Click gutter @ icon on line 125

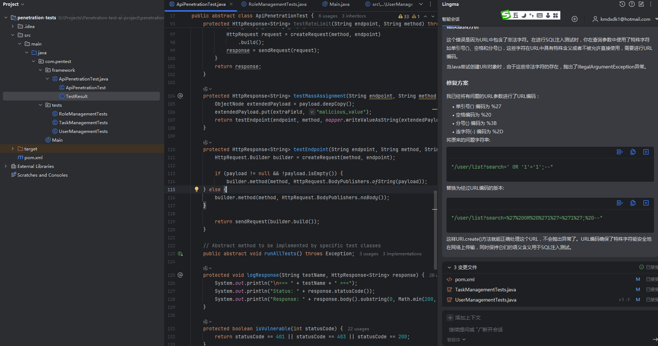[x=180, y=275]
